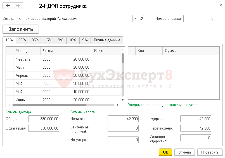Cancel via the Отмена button
This screenshot has width=225, height=158.
[x=184, y=152]
